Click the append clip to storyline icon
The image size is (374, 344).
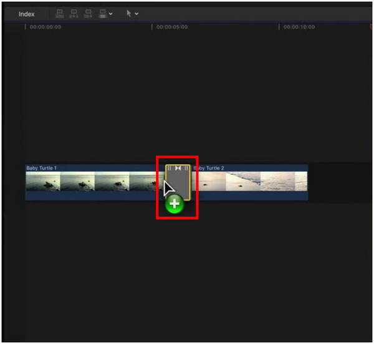[x=88, y=14]
